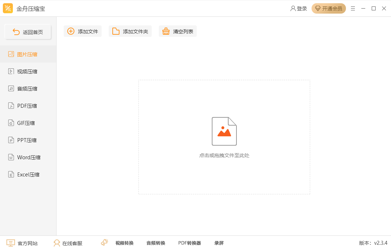This screenshot has width=391, height=248.
Task: Choose GIF压缩 from the sidebar
Action: 26,123
